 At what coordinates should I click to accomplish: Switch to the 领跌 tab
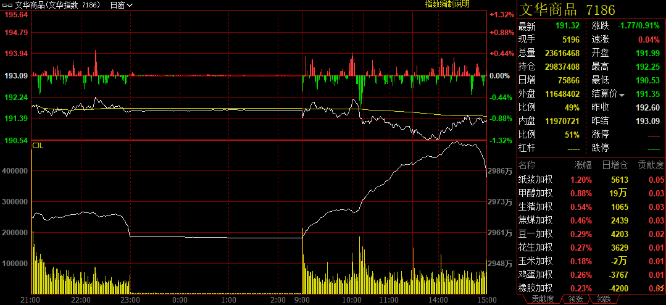[x=604, y=299]
